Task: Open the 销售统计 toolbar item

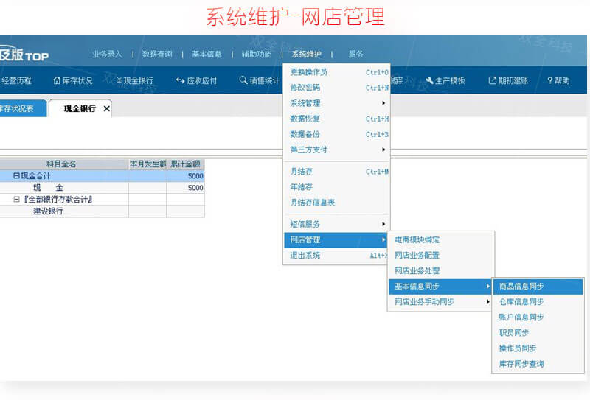Action: pyautogui.click(x=260, y=80)
